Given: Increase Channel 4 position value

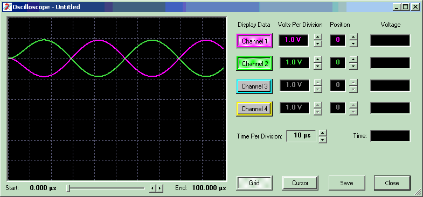Looking at the screenshot, I should click(x=353, y=105).
